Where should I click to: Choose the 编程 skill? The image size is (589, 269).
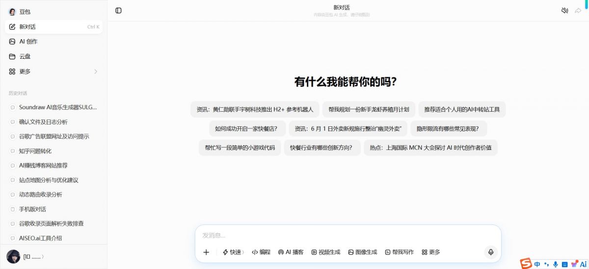261,252
